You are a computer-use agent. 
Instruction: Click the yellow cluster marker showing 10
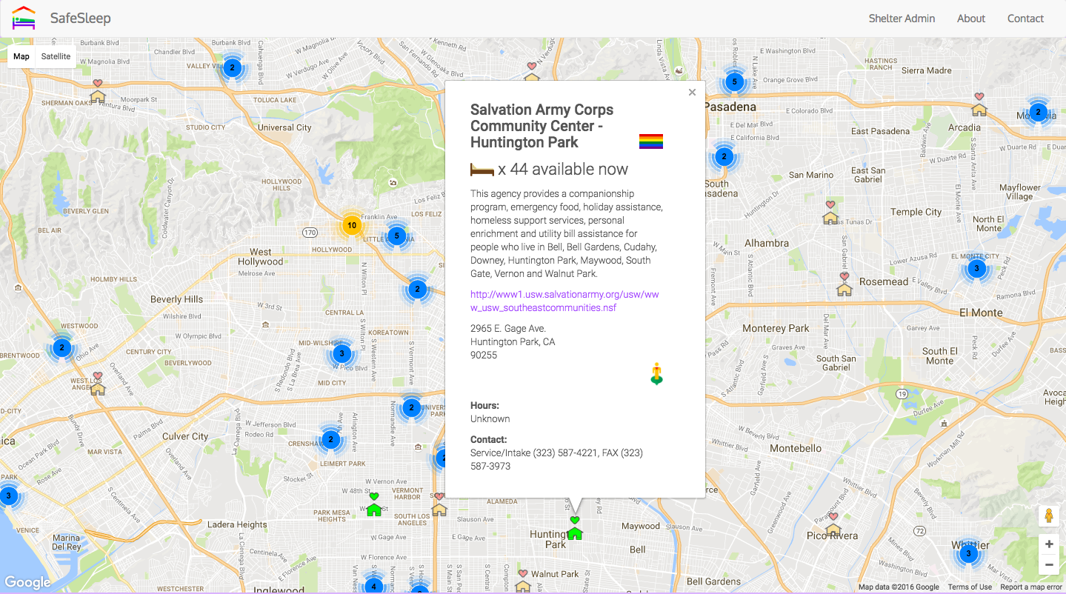(352, 225)
